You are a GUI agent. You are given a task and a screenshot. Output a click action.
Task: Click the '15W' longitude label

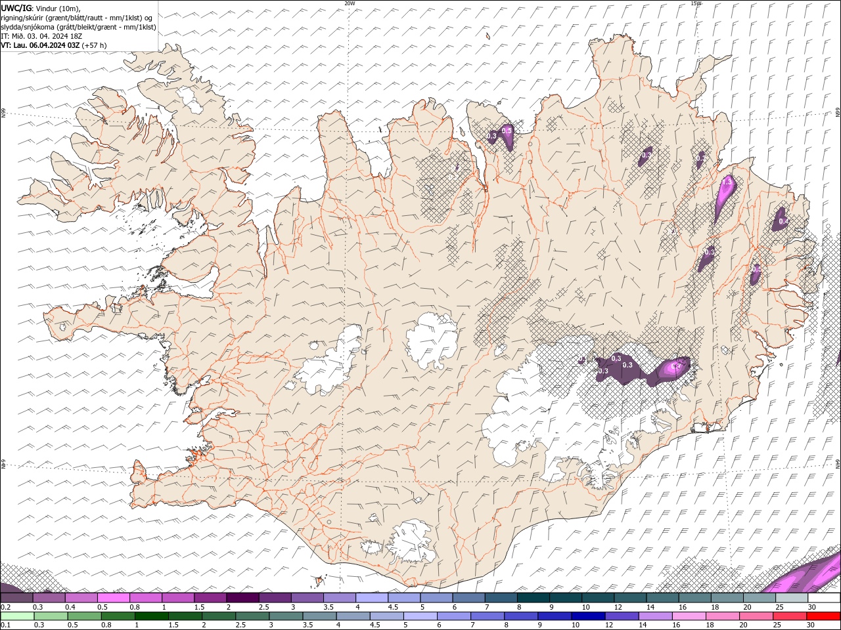(696, 3)
